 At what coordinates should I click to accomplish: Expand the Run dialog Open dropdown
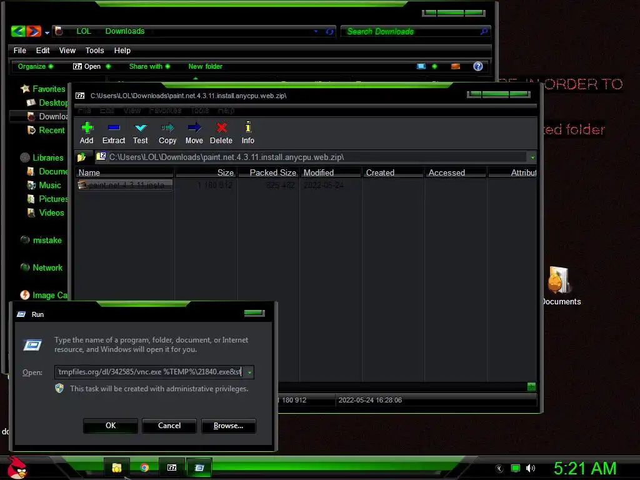[x=249, y=372]
